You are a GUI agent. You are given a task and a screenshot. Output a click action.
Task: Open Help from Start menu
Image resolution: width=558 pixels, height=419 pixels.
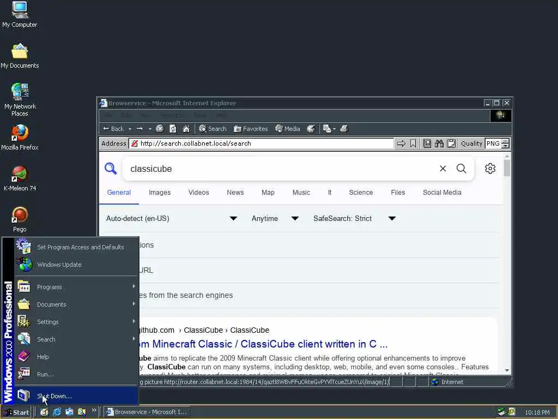point(76,357)
